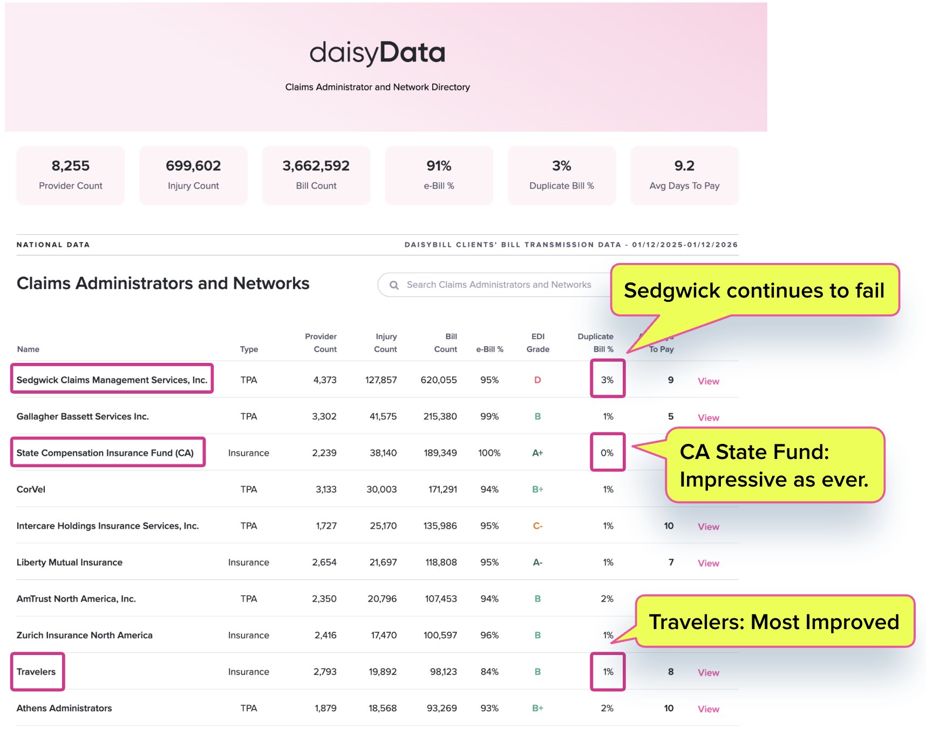Screen dimensions: 926x729
Task: Click the Bill Count column header
Action: 446,343
